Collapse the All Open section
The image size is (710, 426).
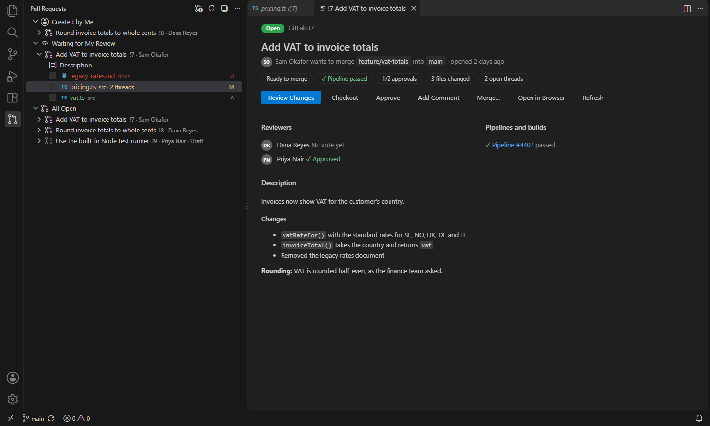coord(35,108)
